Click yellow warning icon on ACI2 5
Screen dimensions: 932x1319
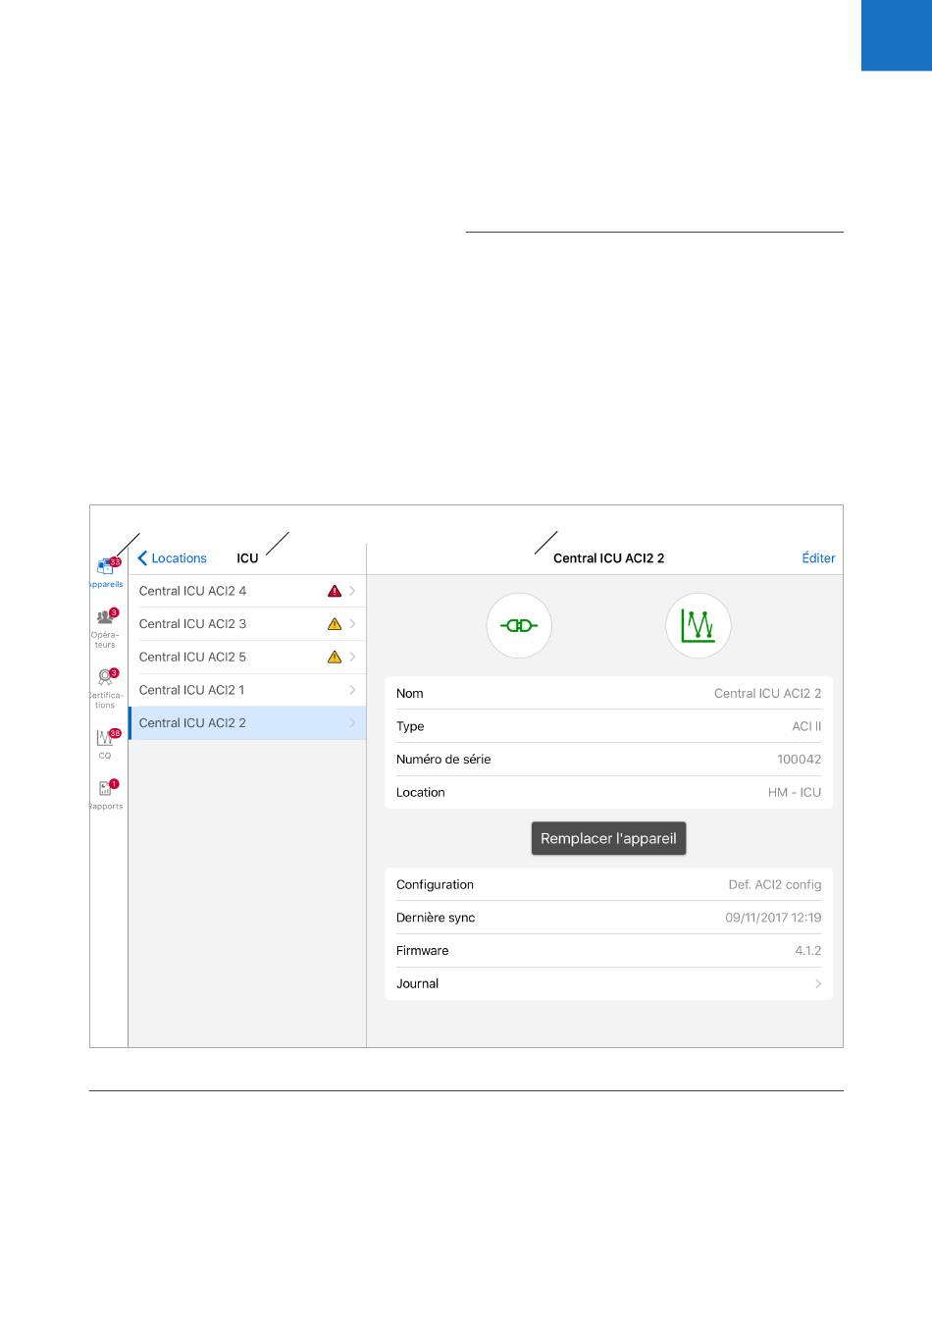[335, 658]
